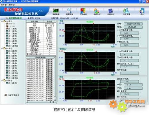The image size is (149, 115).
Task: Select well 北11油井5 in the tree
Action: tap(12, 34)
